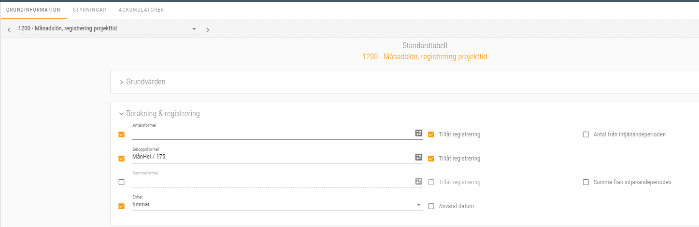The width and height of the screenshot is (699, 227).
Task: Go to next salary type arrow
Action: [208, 29]
